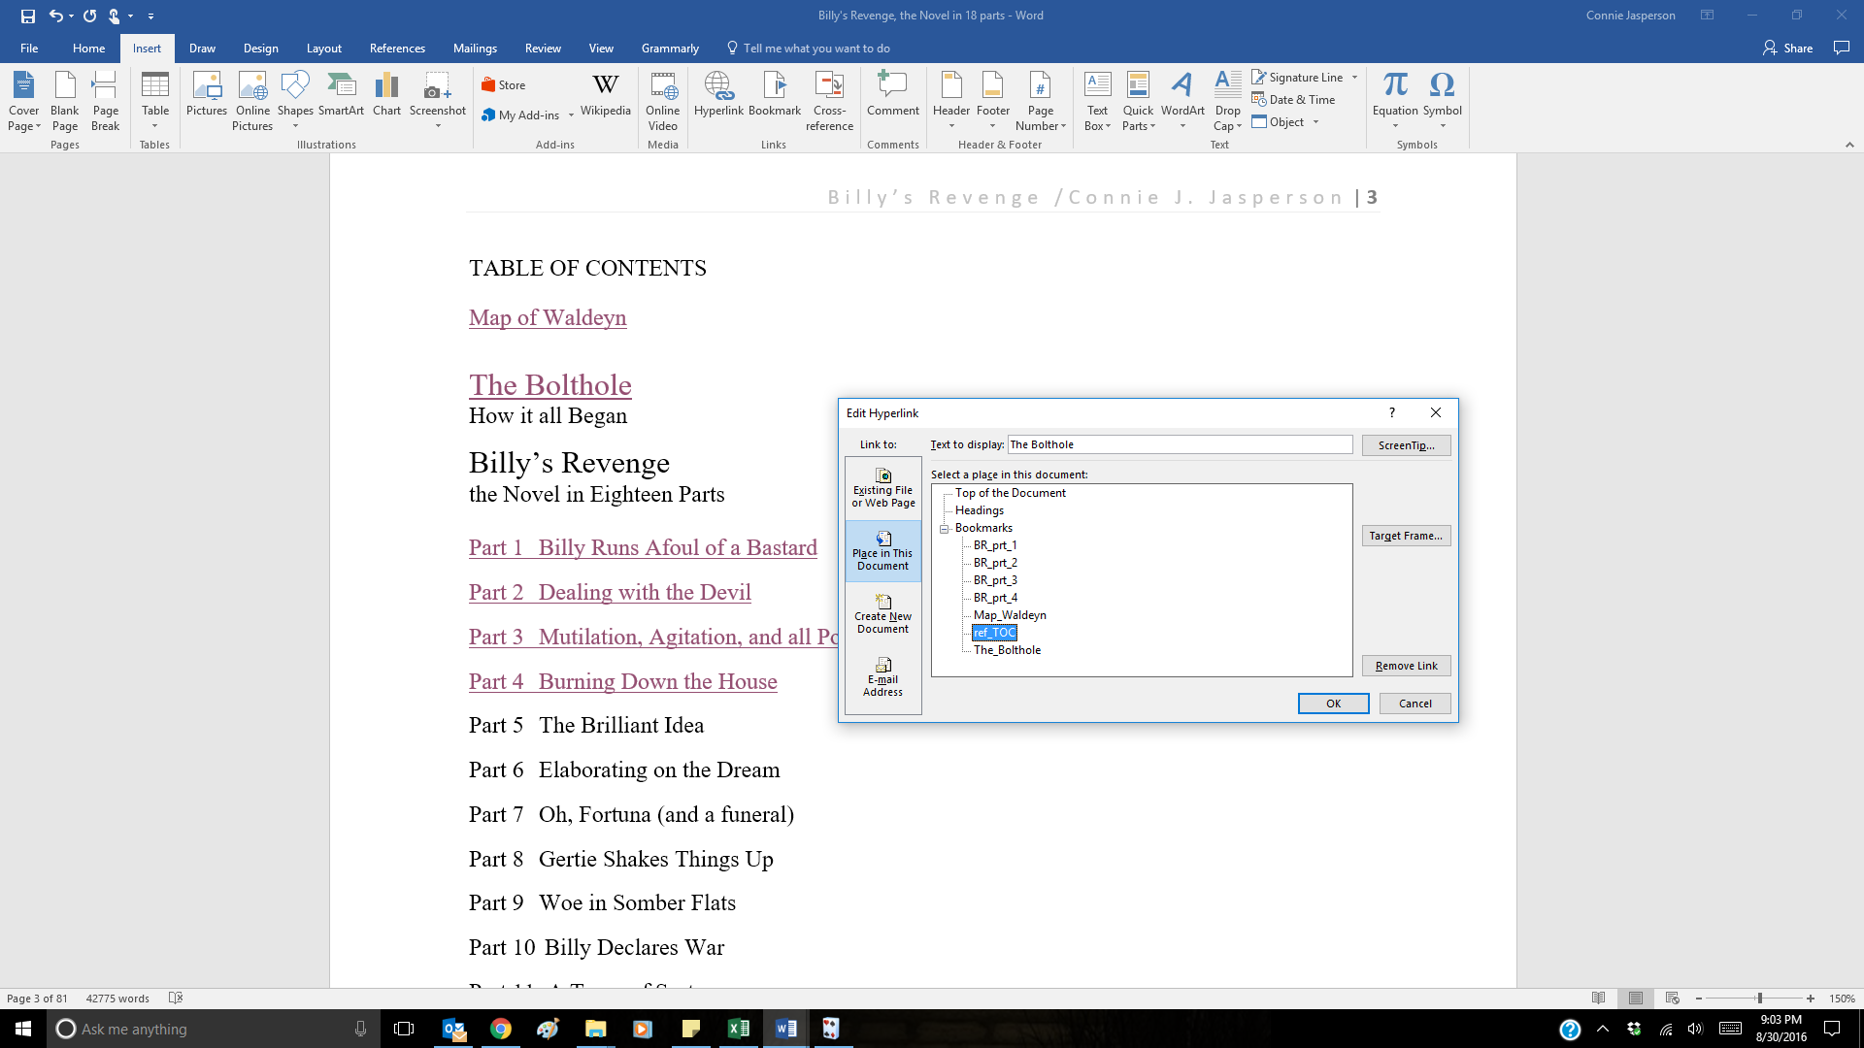1864x1048 pixels.
Task: Click the Bookmark icon in Links group
Action: pos(774,94)
